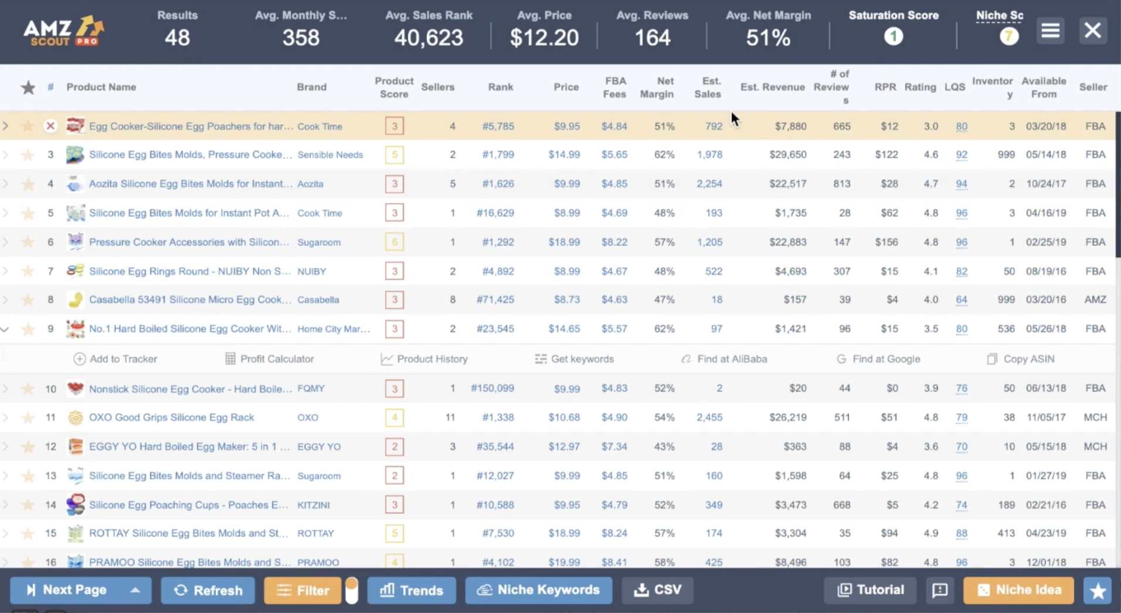Viewport: 1121px width, 613px height.
Task: Click the Niche Idea button
Action: pos(1019,590)
